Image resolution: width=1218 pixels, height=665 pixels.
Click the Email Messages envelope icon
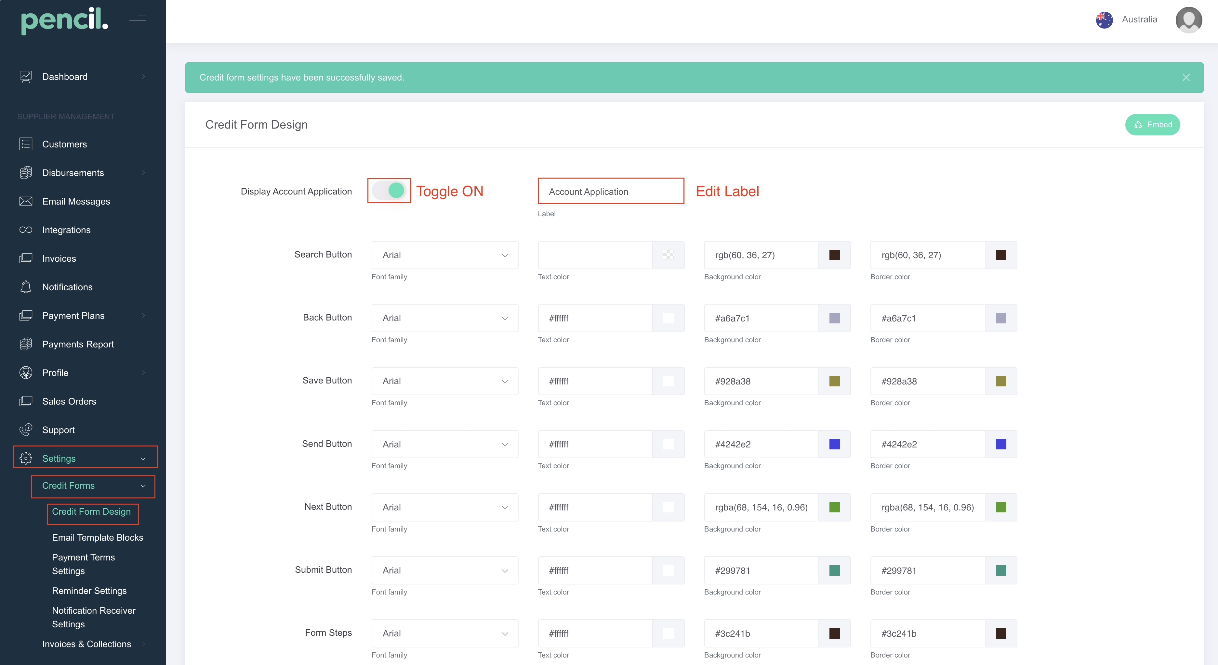[26, 201]
